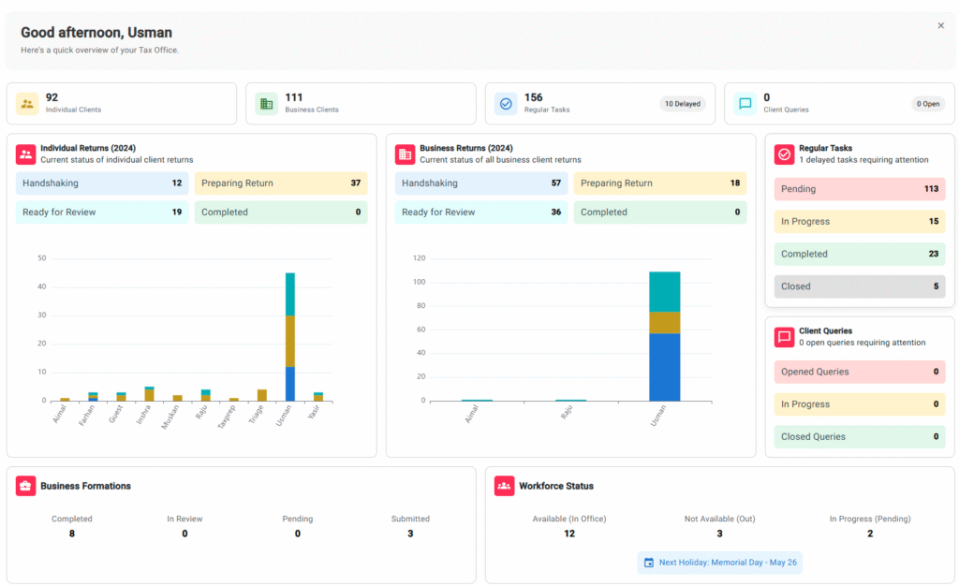Open Pending regular tasks row
Image resolution: width=959 pixels, height=586 pixels.
tap(859, 189)
